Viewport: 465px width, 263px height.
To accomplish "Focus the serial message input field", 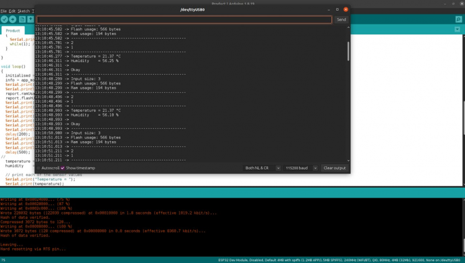I will tap(184, 19).
